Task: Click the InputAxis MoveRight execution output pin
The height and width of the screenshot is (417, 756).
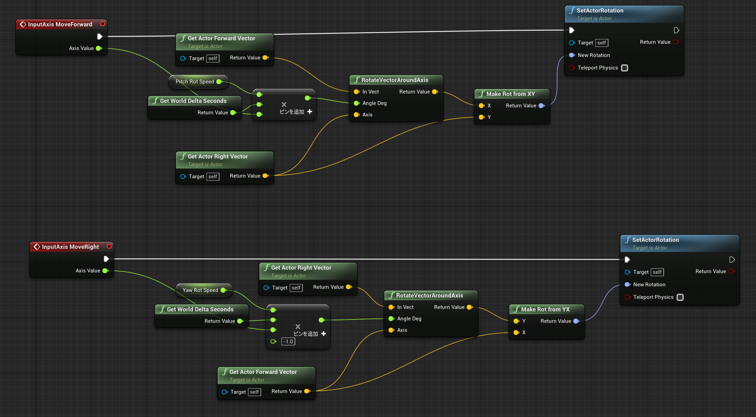Action: pos(106,259)
